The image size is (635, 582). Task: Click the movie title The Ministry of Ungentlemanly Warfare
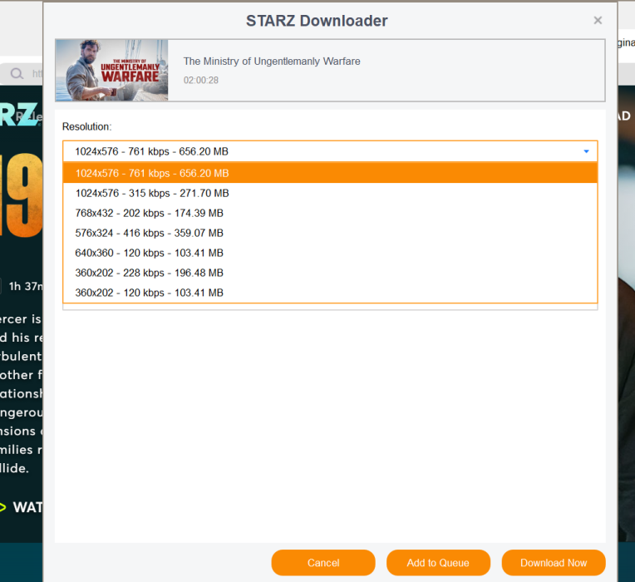272,62
